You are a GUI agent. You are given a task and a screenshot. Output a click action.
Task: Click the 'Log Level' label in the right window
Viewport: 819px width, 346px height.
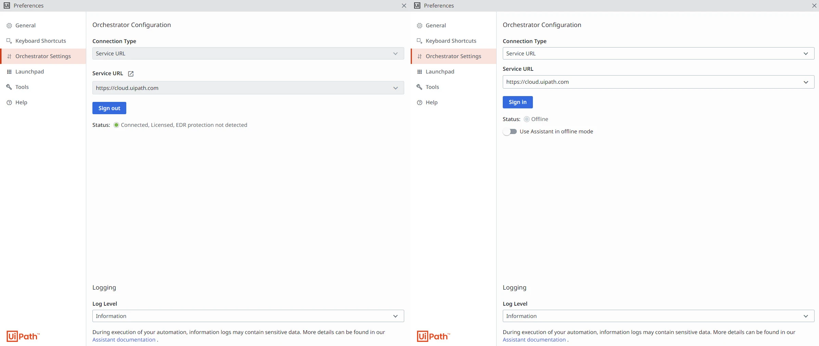pyautogui.click(x=515, y=304)
